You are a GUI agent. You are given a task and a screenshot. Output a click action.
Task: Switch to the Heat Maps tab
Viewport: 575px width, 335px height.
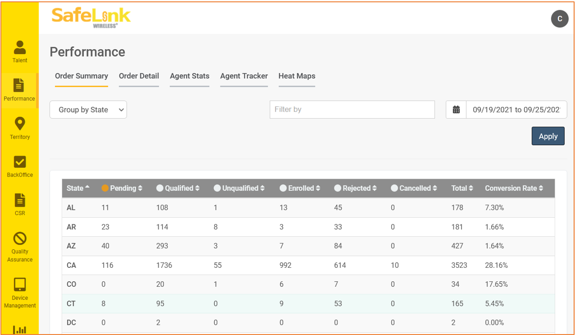[297, 76]
